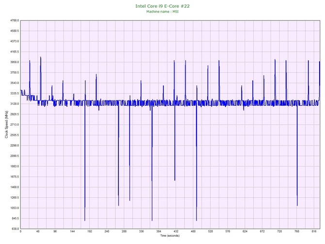Image resolution: width=325 pixels, height=244 pixels.
Task: Click the 432 tick on the time axis
Action: point(176,231)
